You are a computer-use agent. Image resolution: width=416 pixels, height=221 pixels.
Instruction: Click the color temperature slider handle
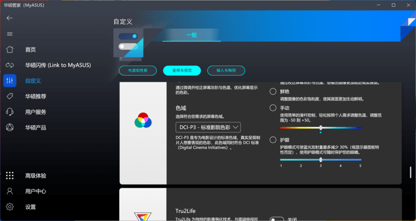coord(321,127)
